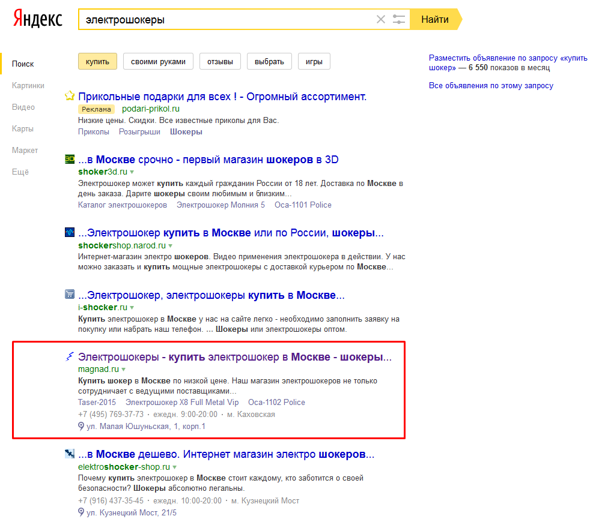Click the star favicon of podari-prikol ad
This screenshot has width=590, height=525.
tap(70, 96)
